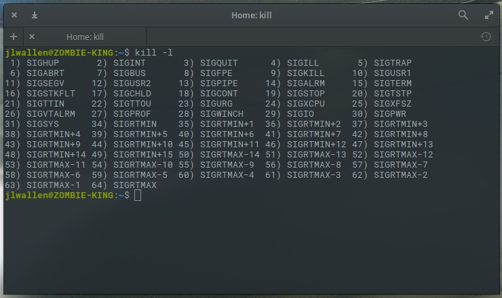This screenshot has height=298, width=502.
Task: Click on SIGKILL in the signal list
Action: 305,73
